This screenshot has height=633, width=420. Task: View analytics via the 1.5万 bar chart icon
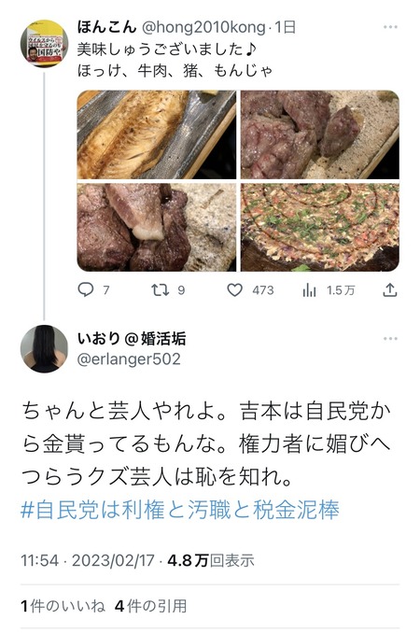click(x=309, y=289)
